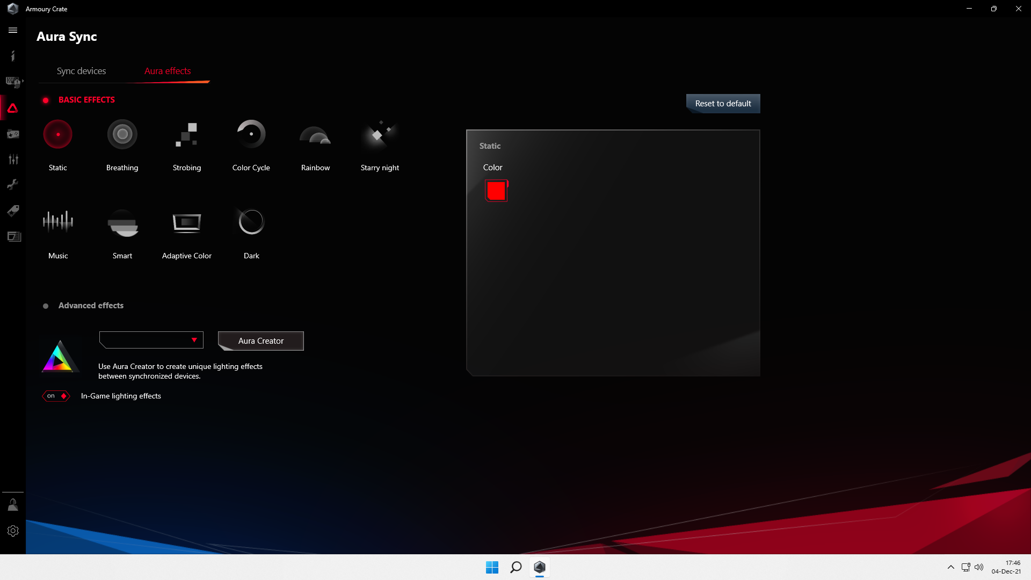
Task: Open the Aura effects tab
Action: click(168, 71)
